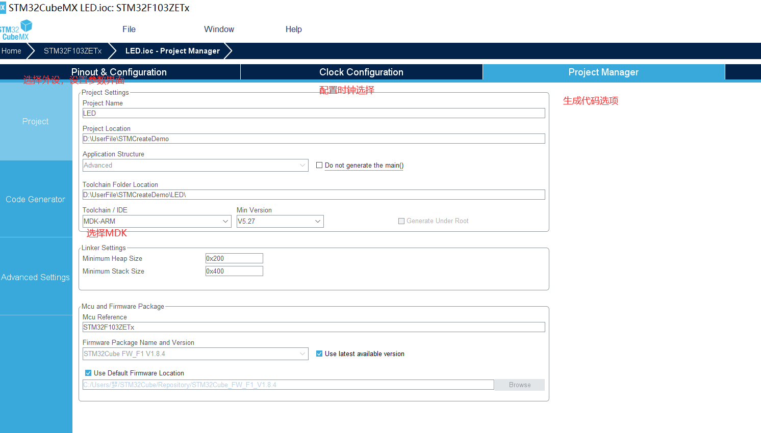Click the Application Structure label
761x433 pixels.
pos(113,154)
